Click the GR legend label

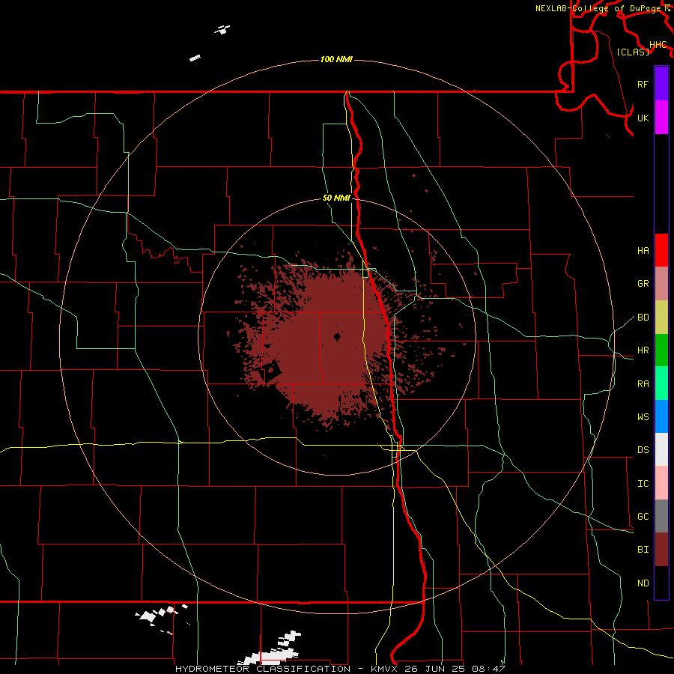(x=643, y=284)
